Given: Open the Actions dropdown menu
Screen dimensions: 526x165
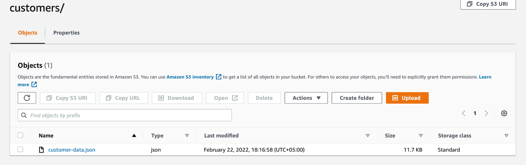Looking at the screenshot, I should 306,98.
